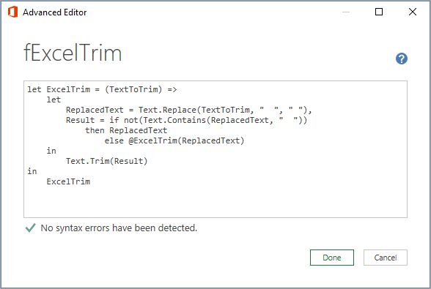The width and height of the screenshot is (431, 289).
Task: Open help via the blue question mark
Action: (402, 59)
